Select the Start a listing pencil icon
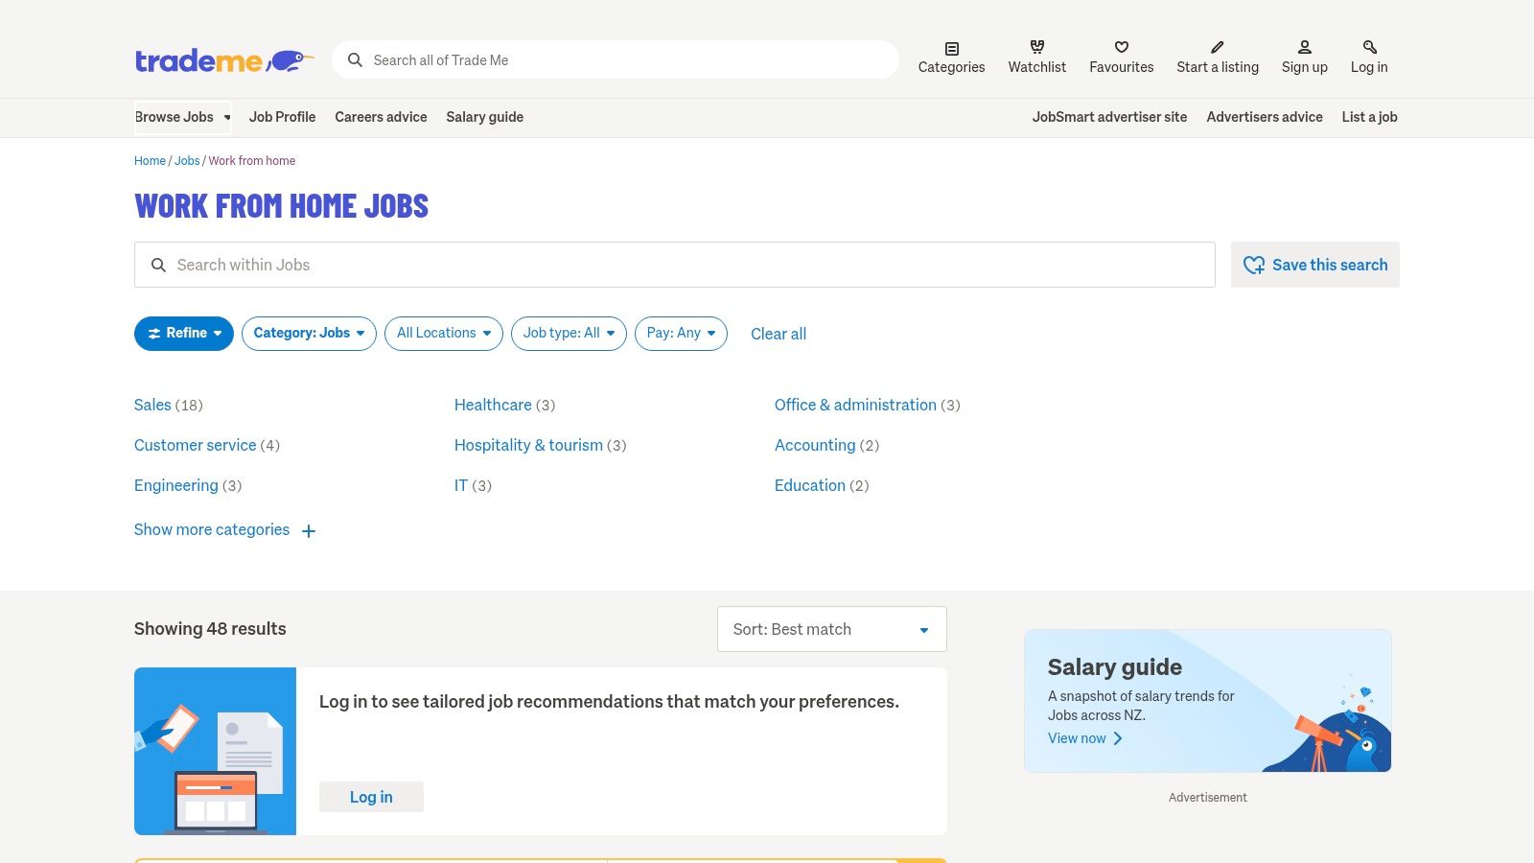This screenshot has width=1534, height=863. (x=1217, y=46)
